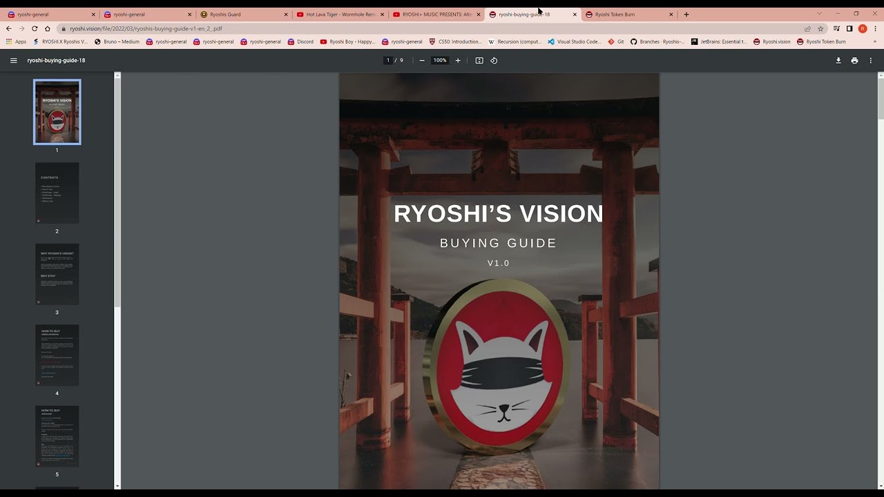
Task: Open browser home page
Action: (48, 28)
